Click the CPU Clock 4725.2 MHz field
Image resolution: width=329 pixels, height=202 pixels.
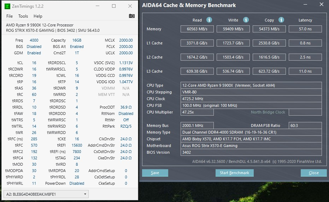[251, 99]
